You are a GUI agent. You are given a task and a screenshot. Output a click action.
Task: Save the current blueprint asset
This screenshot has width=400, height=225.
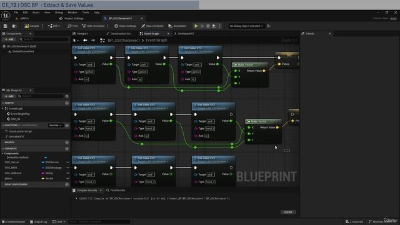pyautogui.click(x=6, y=26)
